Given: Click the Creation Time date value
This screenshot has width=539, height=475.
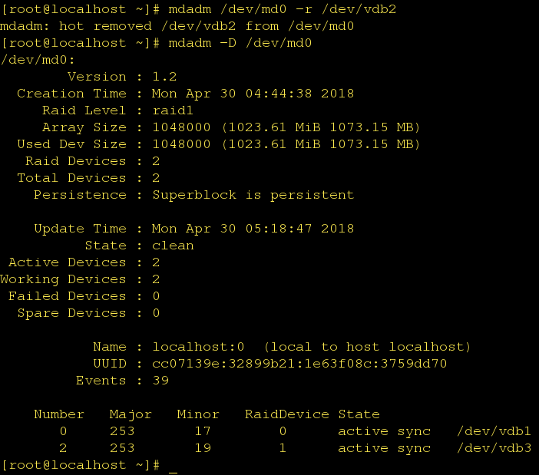Looking at the screenshot, I should [x=253, y=93].
